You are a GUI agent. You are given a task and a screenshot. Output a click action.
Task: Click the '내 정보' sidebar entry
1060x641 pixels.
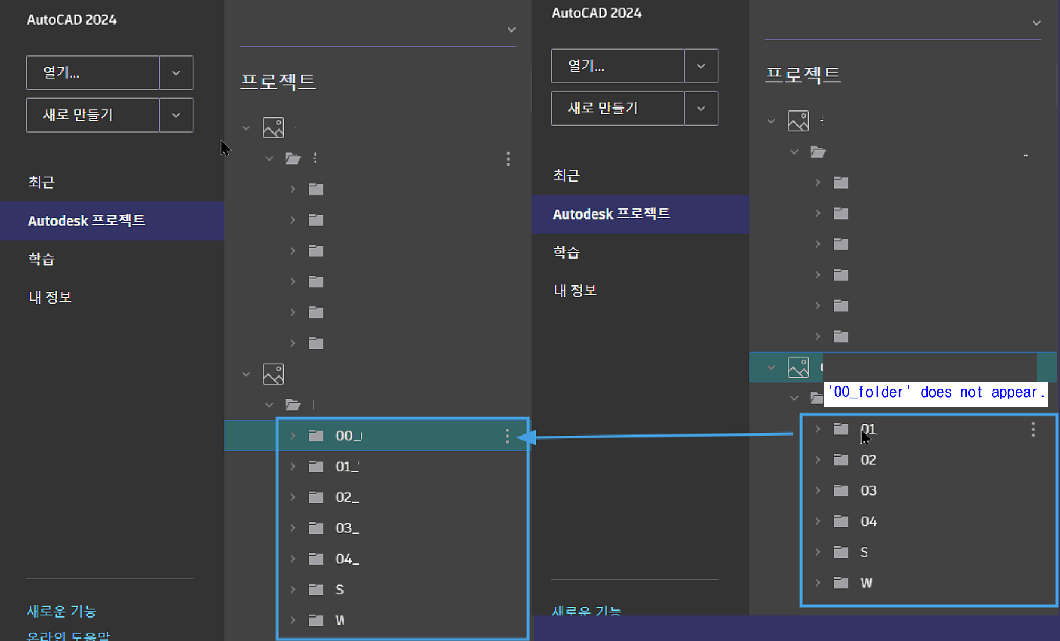coord(50,297)
